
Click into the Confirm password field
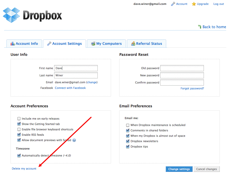[x=182, y=82]
